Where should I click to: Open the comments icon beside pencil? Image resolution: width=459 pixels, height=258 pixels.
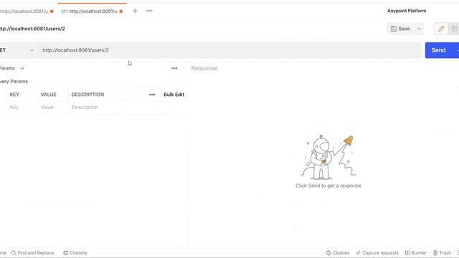point(454,29)
